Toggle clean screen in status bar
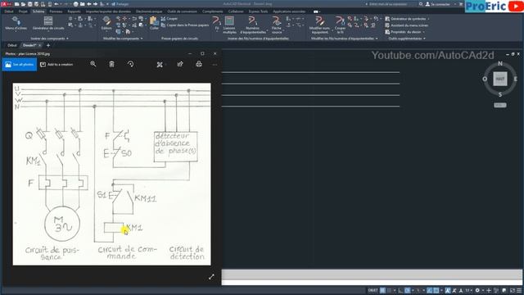This screenshot has height=295, width=524. point(513,290)
